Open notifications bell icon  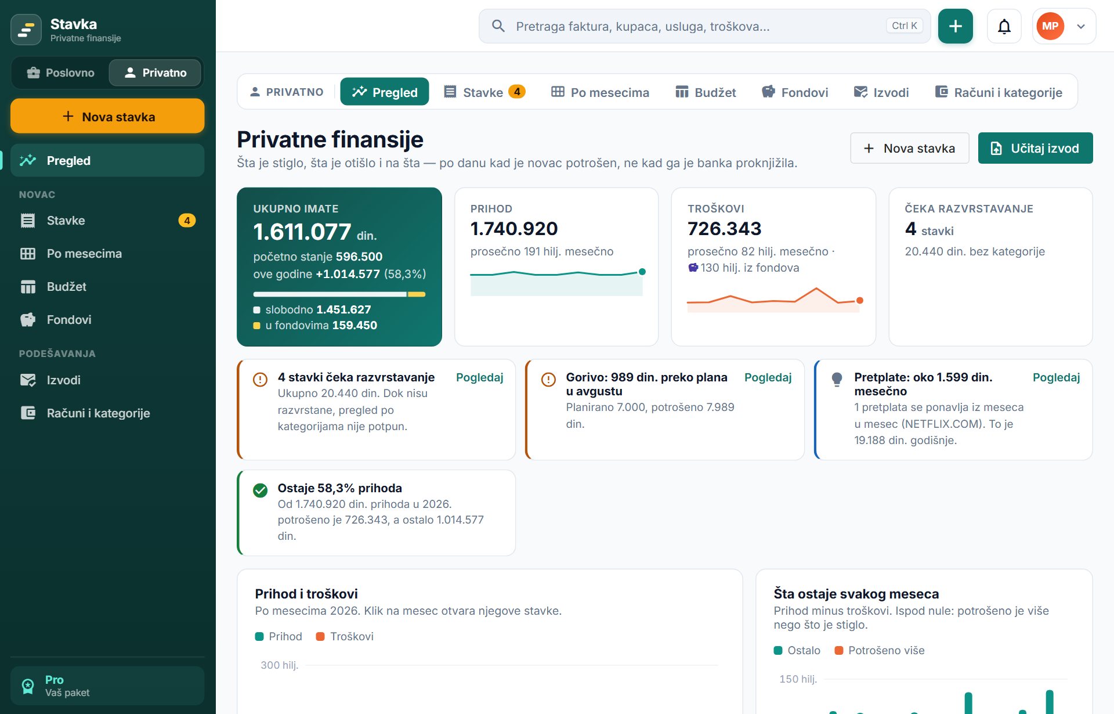tap(1004, 26)
